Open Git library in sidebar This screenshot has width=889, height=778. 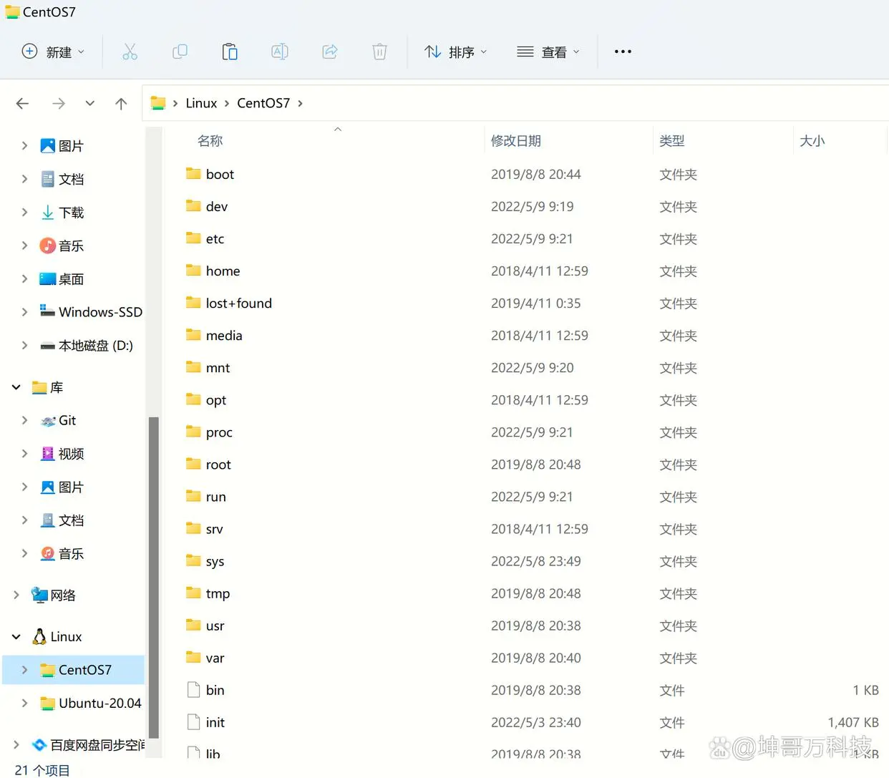58,420
